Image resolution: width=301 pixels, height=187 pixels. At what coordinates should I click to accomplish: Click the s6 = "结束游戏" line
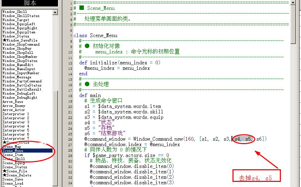(x=105, y=134)
